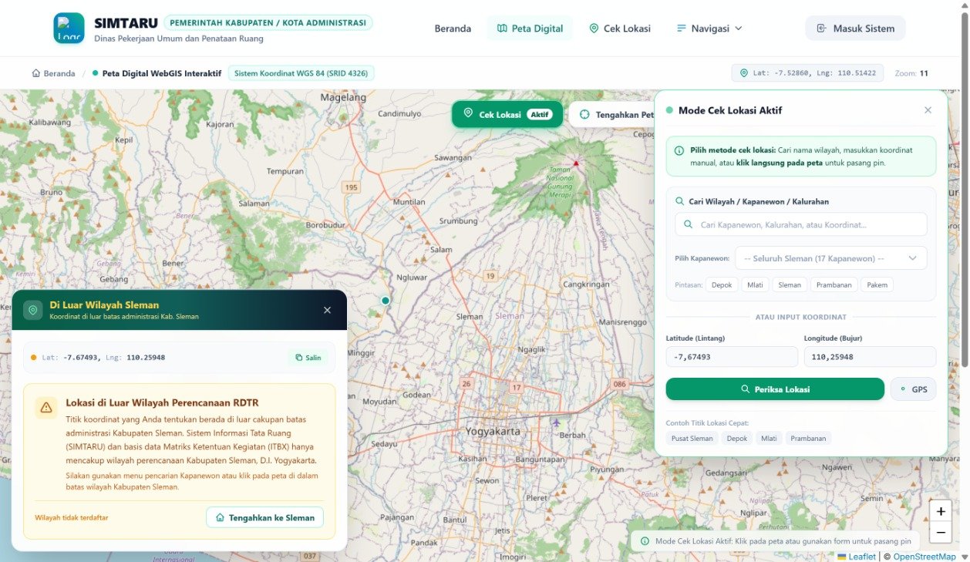970x562 pixels.
Task: Close the Mode Cek Lokasi Aktif panel
Action: [928, 110]
